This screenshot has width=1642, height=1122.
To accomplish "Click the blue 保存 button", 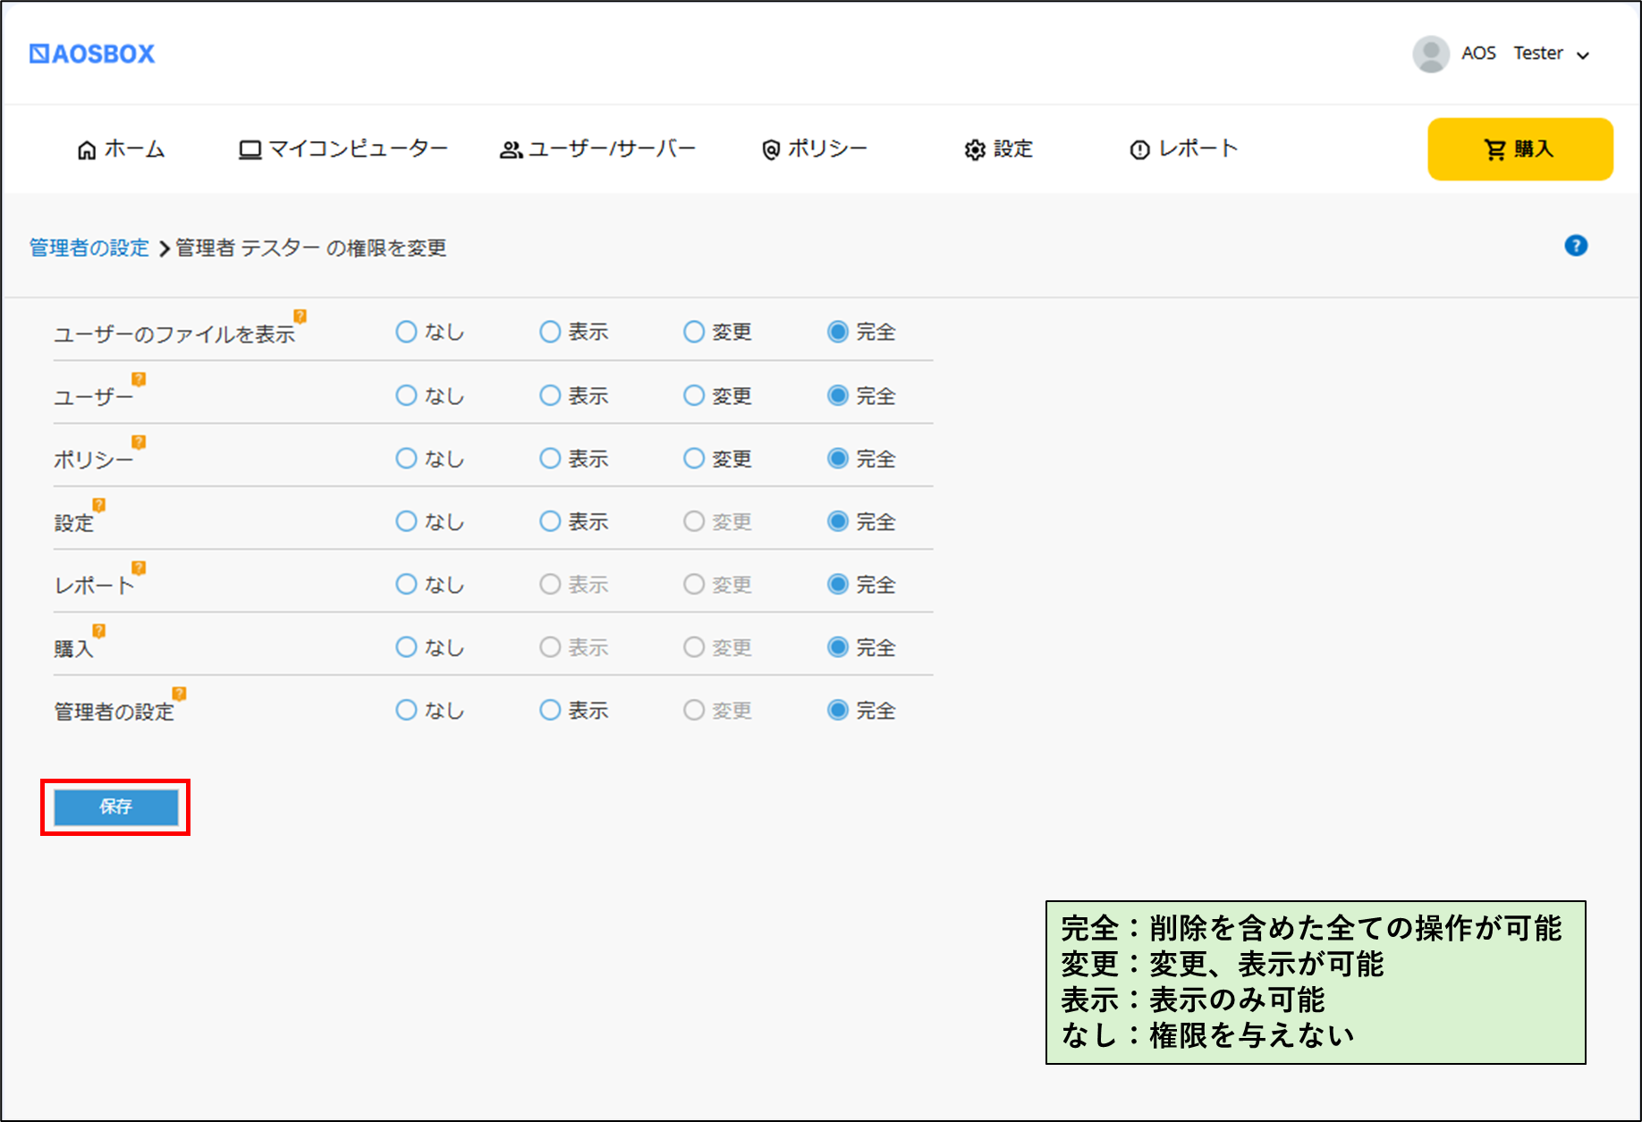I will [115, 806].
